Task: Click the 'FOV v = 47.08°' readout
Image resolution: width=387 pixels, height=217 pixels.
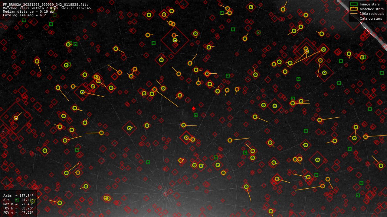Action: [18, 212]
